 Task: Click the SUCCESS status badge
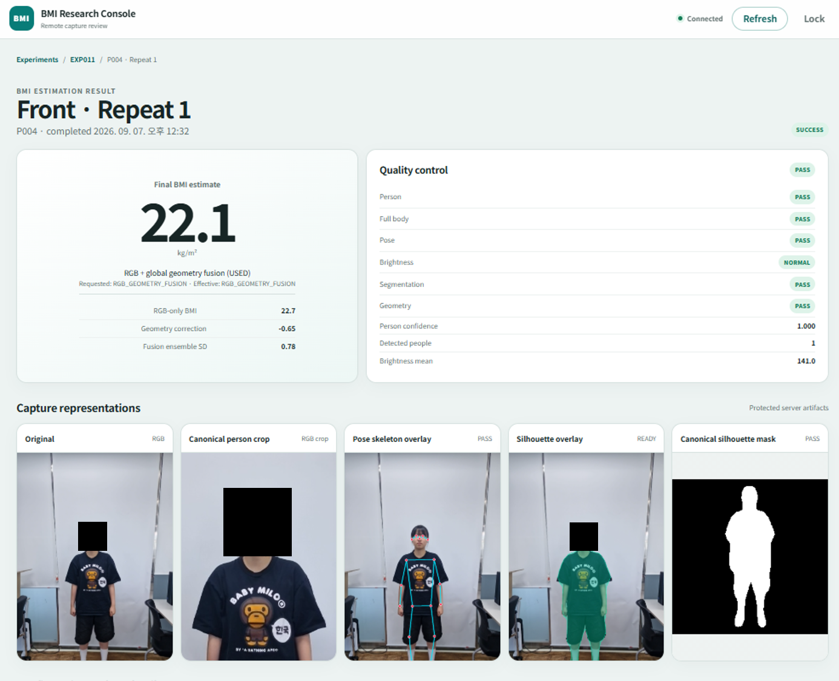pos(809,130)
